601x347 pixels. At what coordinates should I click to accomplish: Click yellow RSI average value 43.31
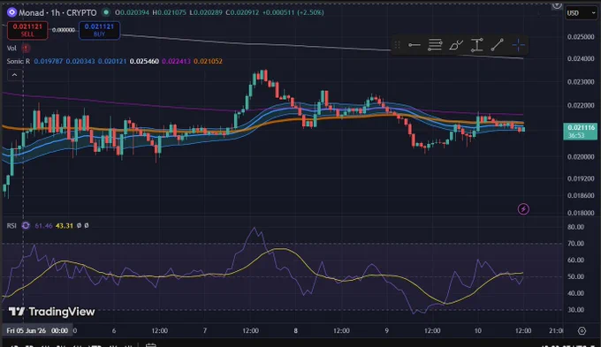pyautogui.click(x=64, y=225)
